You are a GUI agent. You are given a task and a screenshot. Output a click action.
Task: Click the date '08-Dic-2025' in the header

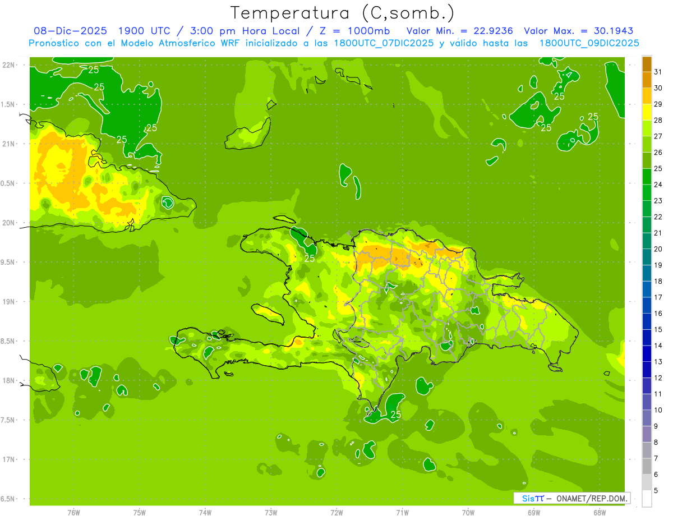(70, 31)
